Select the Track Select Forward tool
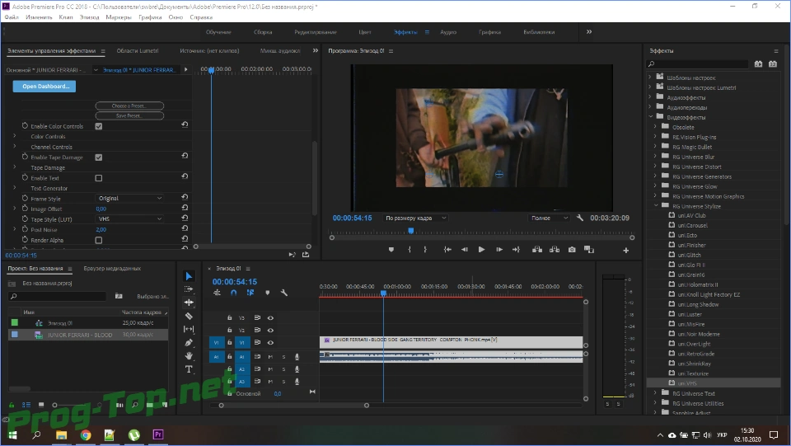The height and width of the screenshot is (446, 791). coord(189,289)
